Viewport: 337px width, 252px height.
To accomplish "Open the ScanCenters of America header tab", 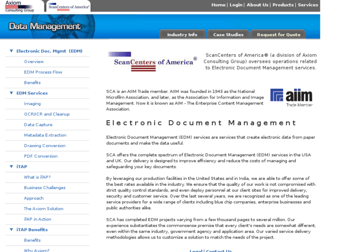I will pos(69,7).
